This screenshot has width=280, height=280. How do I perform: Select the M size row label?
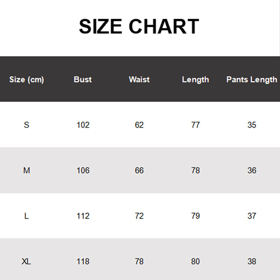click(27, 170)
